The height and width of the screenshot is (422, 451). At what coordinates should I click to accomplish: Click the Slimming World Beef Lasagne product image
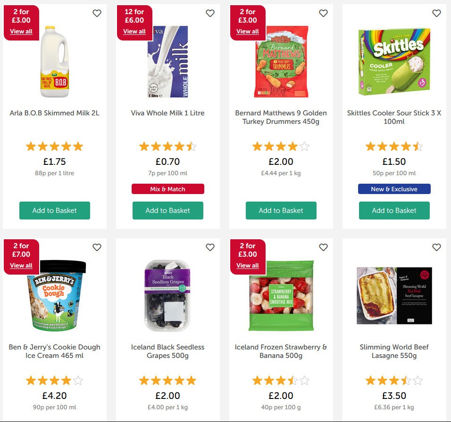coord(394,296)
